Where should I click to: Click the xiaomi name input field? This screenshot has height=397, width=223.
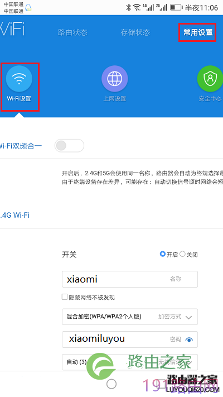[x=130, y=279]
